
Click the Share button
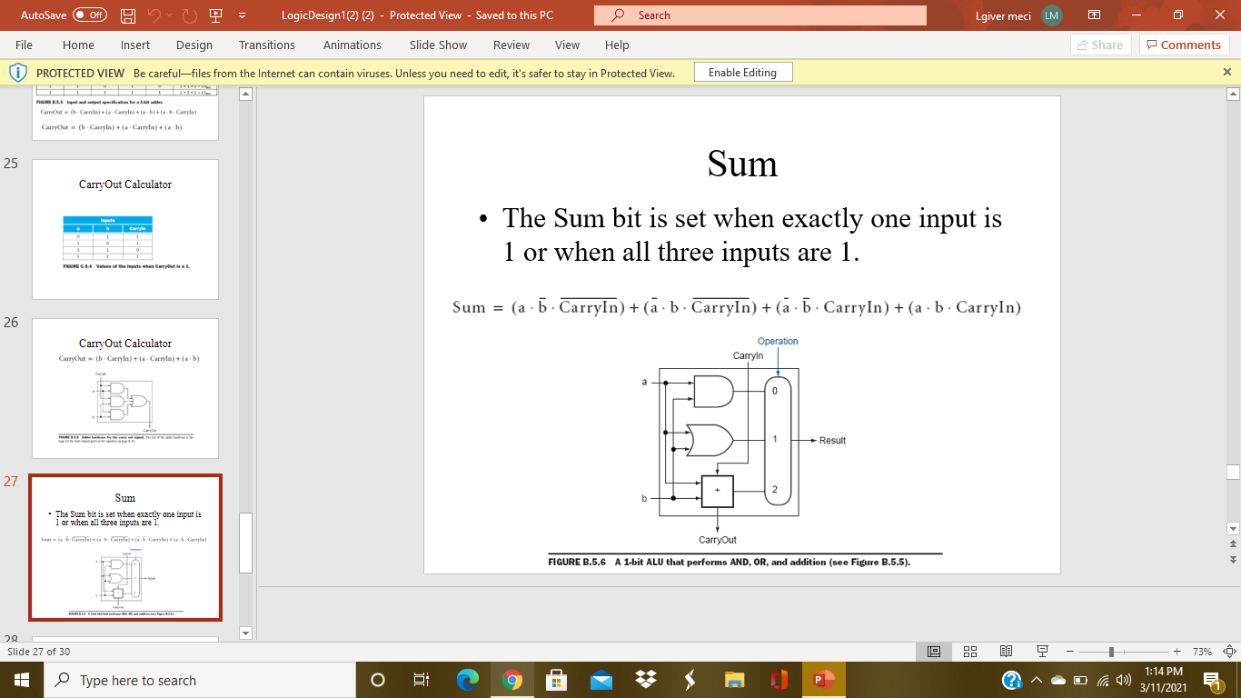click(1101, 45)
